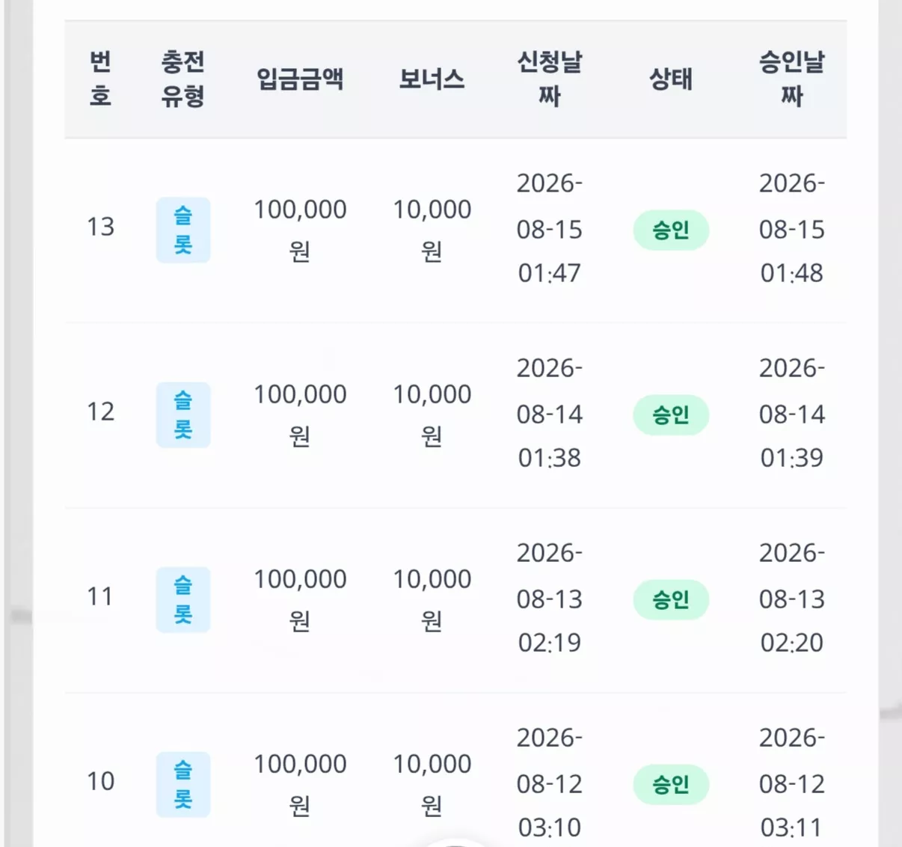Click approval date 2026-08-14 01:39
902x847 pixels.
coord(792,413)
